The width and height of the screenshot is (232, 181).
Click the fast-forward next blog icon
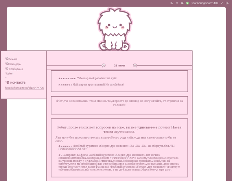pyautogui.click(x=182, y=3)
